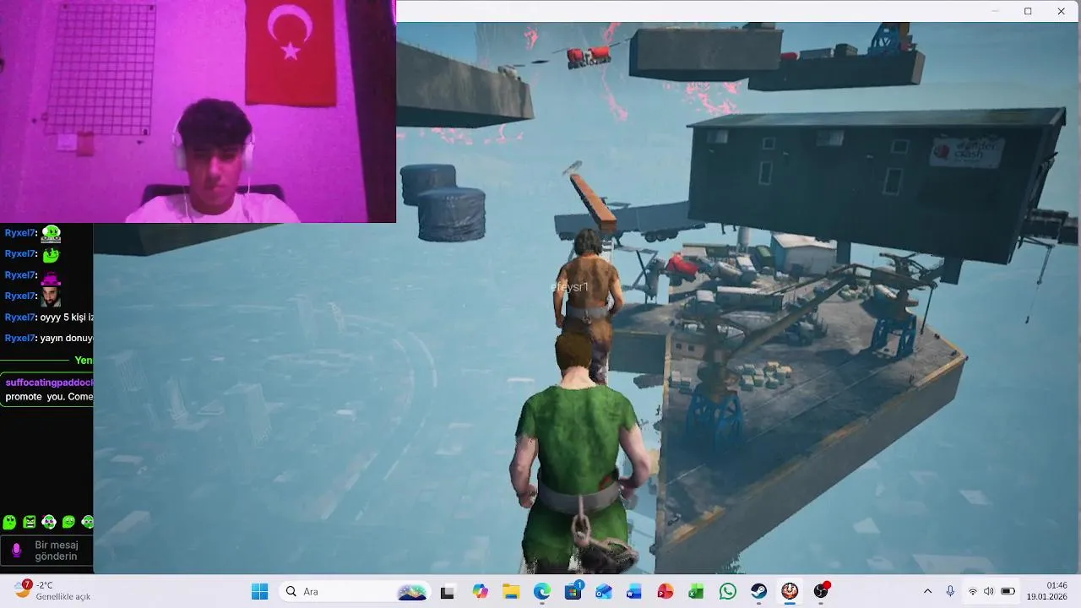
Task: Open the Windows Start menu
Action: 259,591
